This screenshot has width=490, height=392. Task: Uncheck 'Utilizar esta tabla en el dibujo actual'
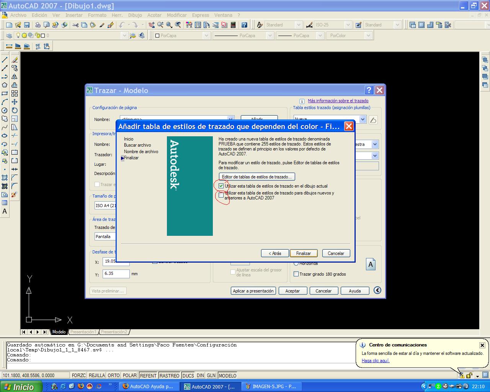221,186
